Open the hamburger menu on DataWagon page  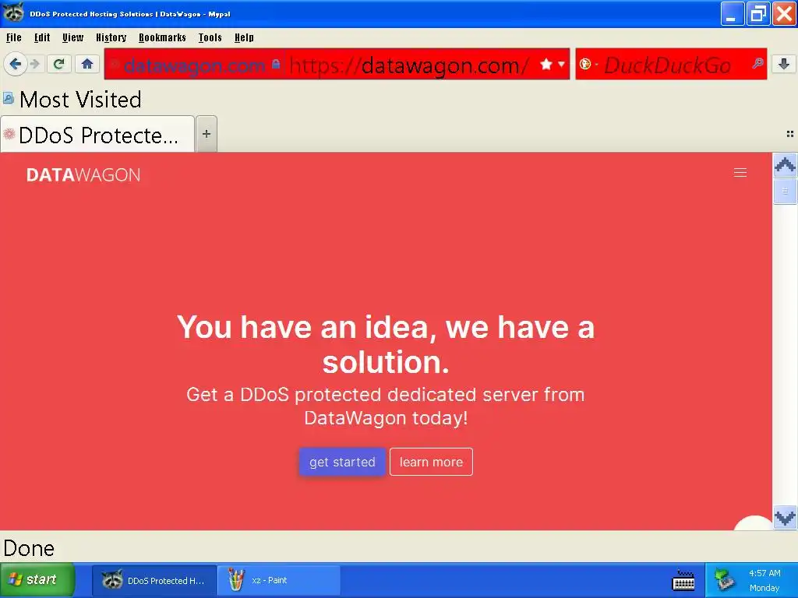point(740,173)
